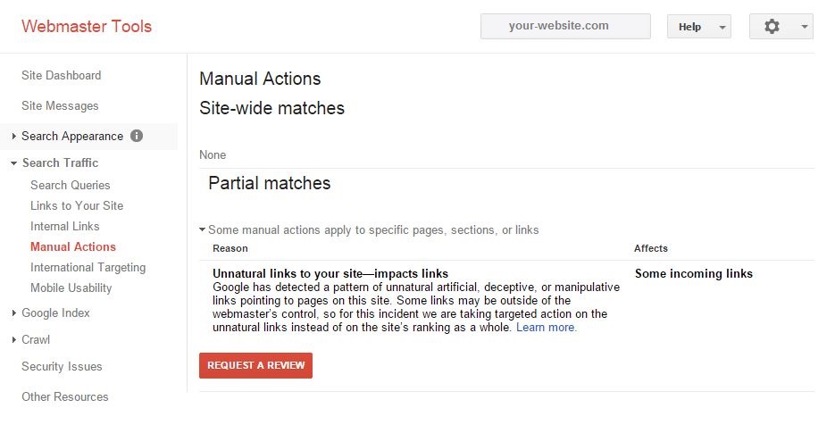Viewport: 835px width, 425px height.
Task: Expand the Crawl section
Action: pos(14,340)
